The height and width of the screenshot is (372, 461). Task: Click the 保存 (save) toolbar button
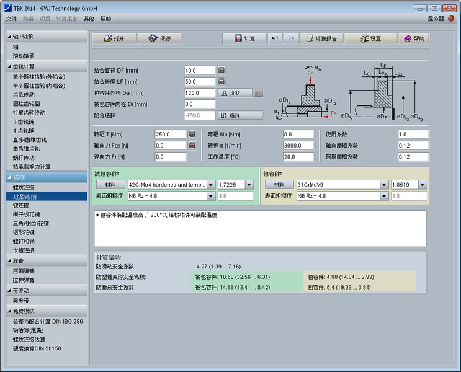(x=159, y=38)
